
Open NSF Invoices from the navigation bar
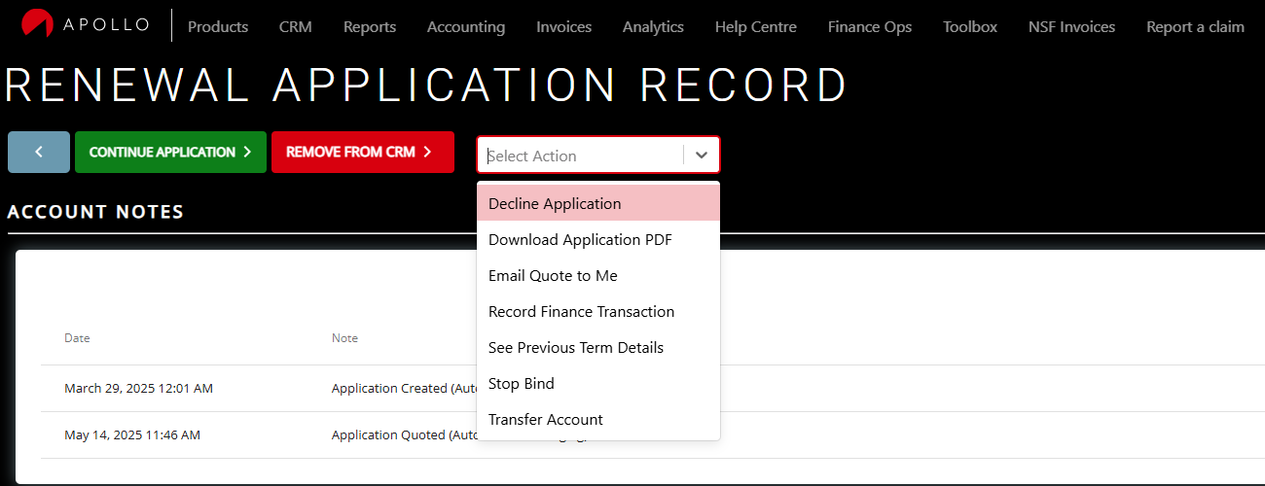[x=1071, y=27]
